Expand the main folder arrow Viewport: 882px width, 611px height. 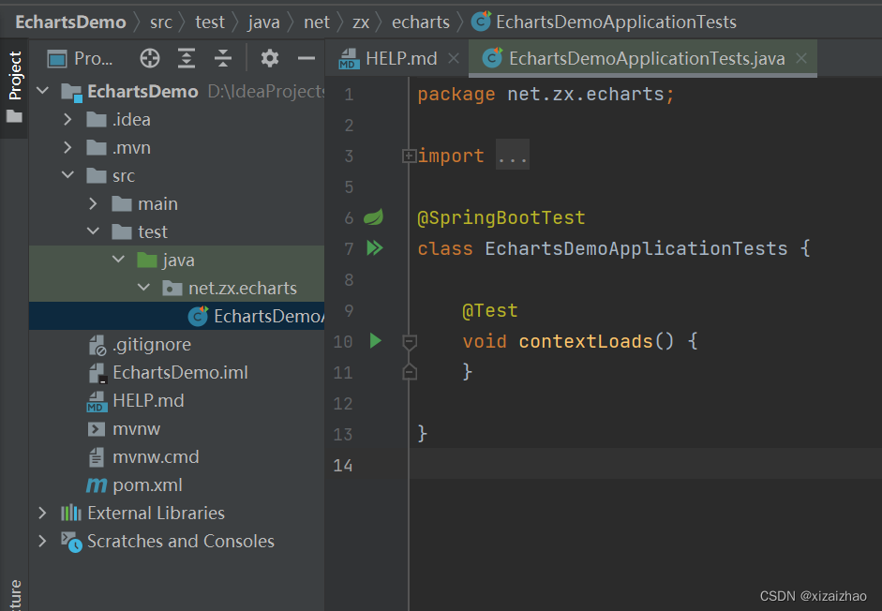(94, 203)
